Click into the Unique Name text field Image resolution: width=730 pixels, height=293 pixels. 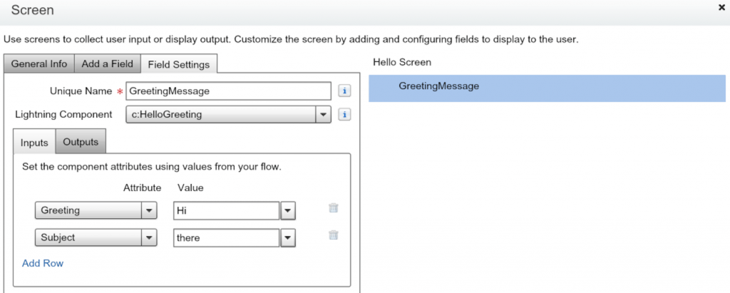click(228, 91)
